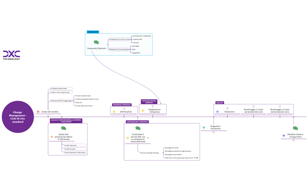The height and width of the screenshot is (191, 308).
Task: Select the speech bubble icon above Feedback cliente
Action: [296, 128]
